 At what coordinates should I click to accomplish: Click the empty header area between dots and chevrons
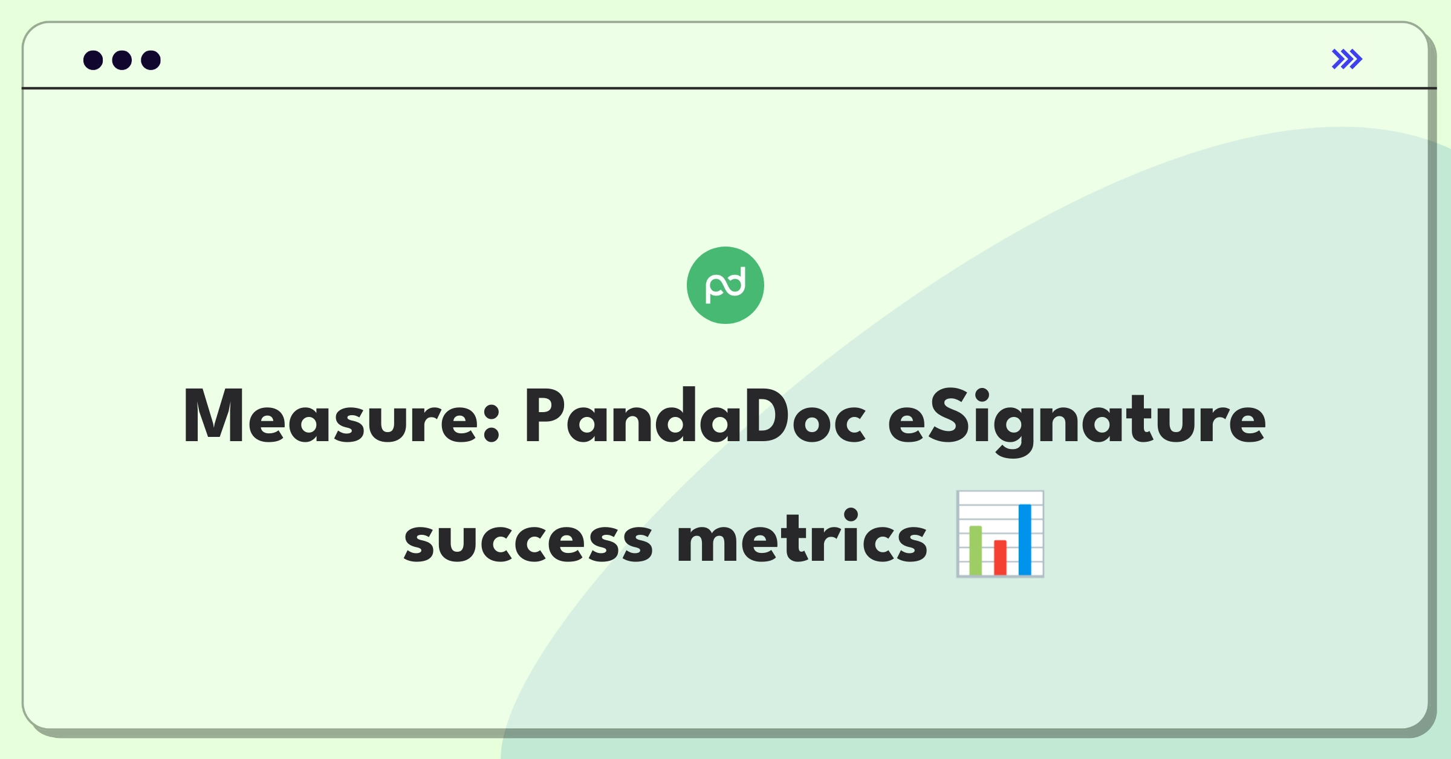click(744, 59)
